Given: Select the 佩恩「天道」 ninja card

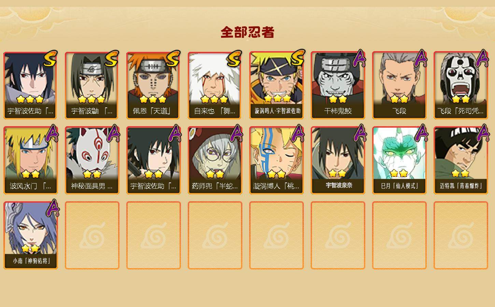Looking at the screenshot, I should pyautogui.click(x=153, y=85).
